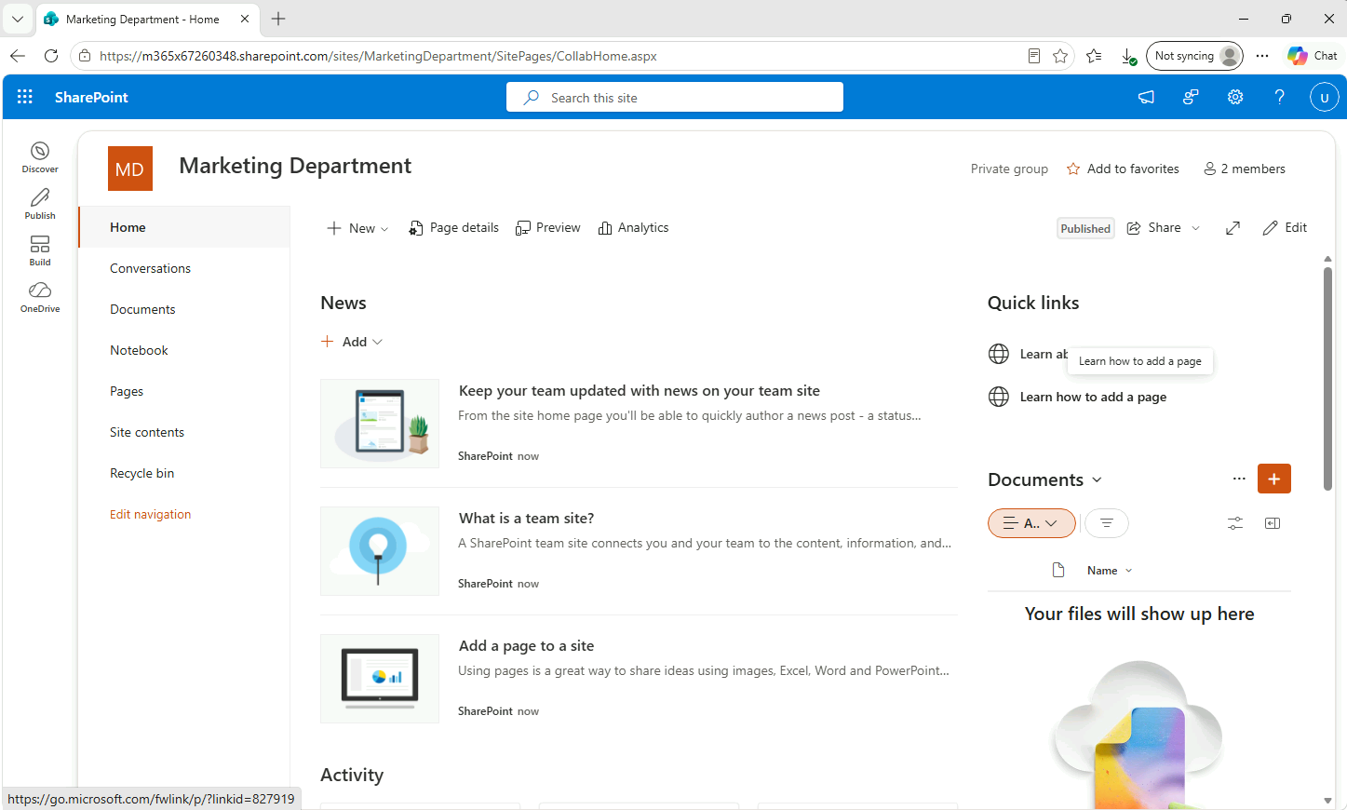Open 'Learn how to add a page' quick link
1347x810 pixels.
1093,397
